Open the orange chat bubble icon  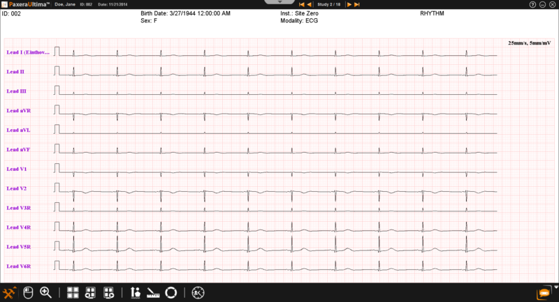pyautogui.click(x=543, y=294)
